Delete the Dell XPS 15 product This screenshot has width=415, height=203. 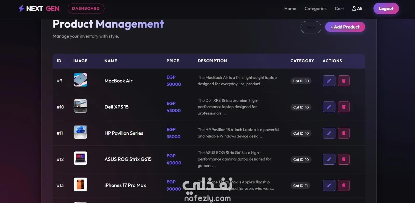click(x=344, y=107)
